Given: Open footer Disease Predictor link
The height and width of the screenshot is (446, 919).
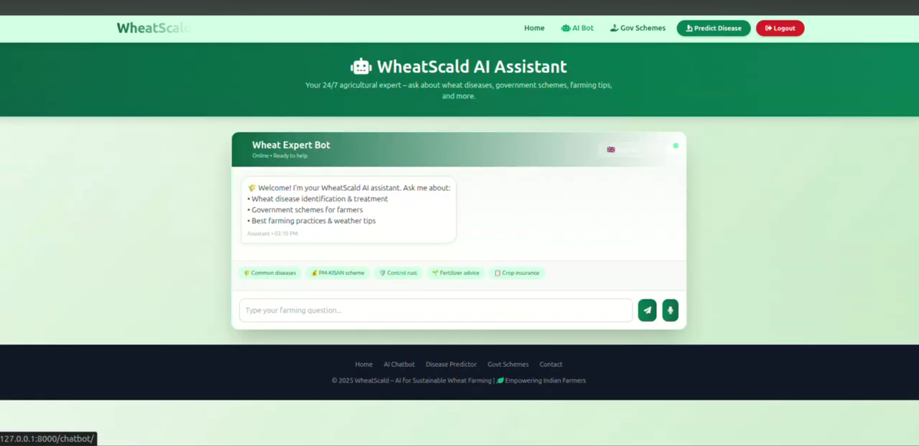Looking at the screenshot, I should (x=451, y=365).
